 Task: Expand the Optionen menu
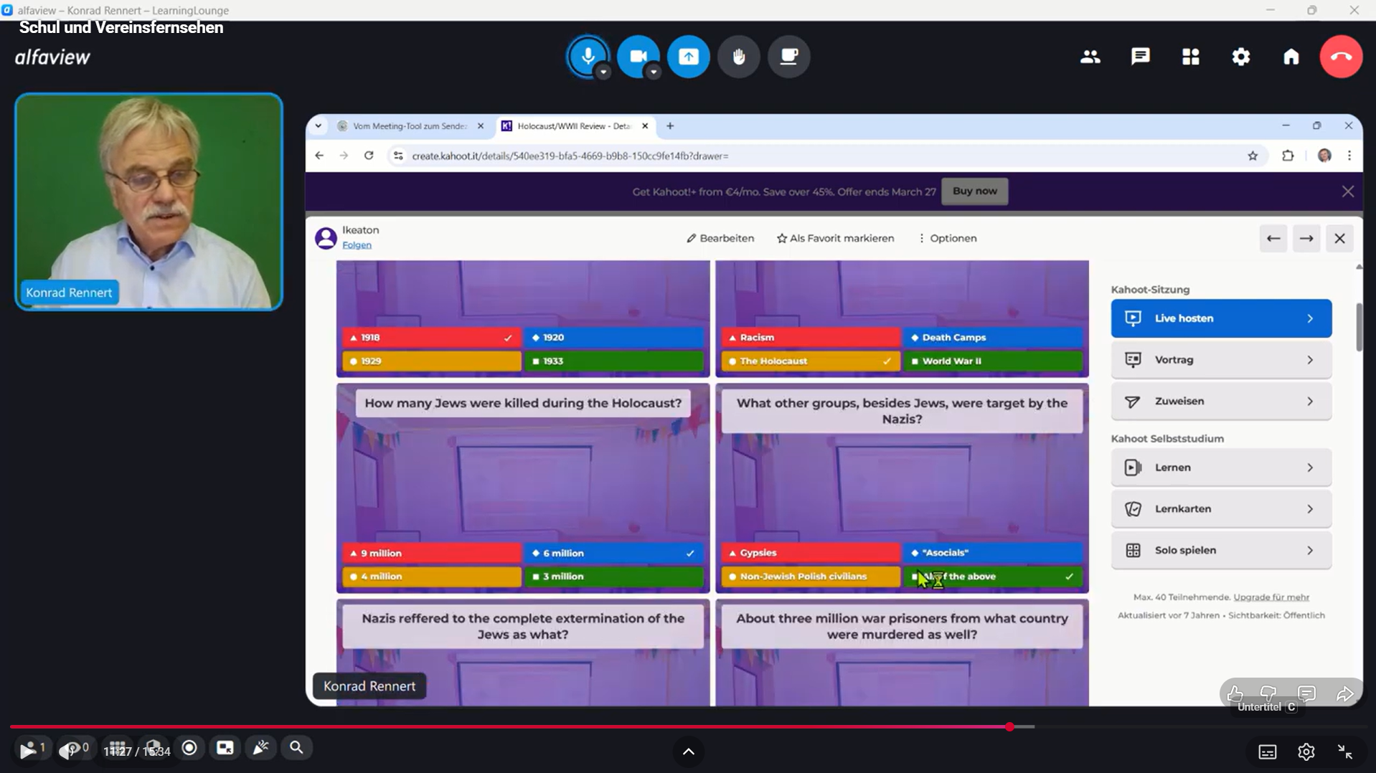tap(947, 238)
